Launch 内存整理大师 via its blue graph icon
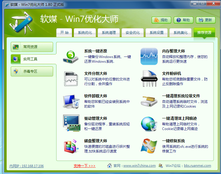Screen dimensions: 221x174 [149, 56]
